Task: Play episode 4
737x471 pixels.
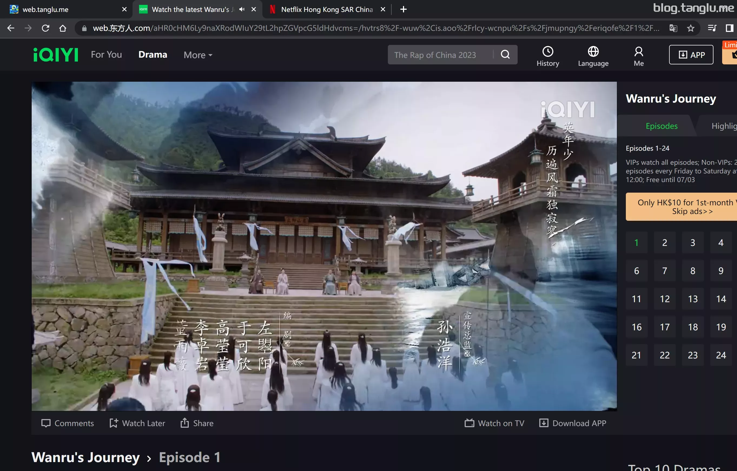Action: click(x=721, y=243)
